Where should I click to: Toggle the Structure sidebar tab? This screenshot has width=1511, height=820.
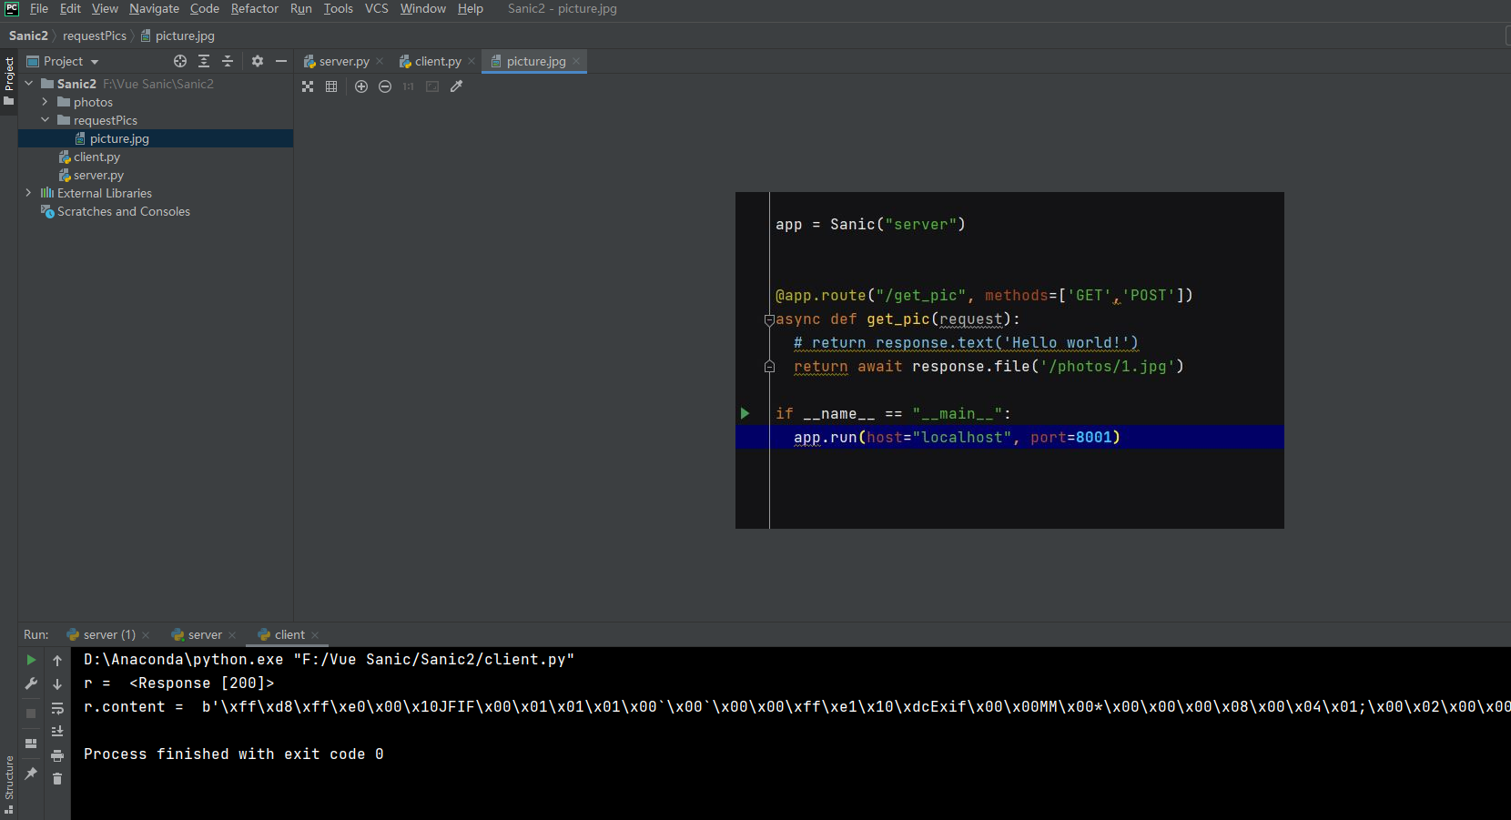pos(9,784)
